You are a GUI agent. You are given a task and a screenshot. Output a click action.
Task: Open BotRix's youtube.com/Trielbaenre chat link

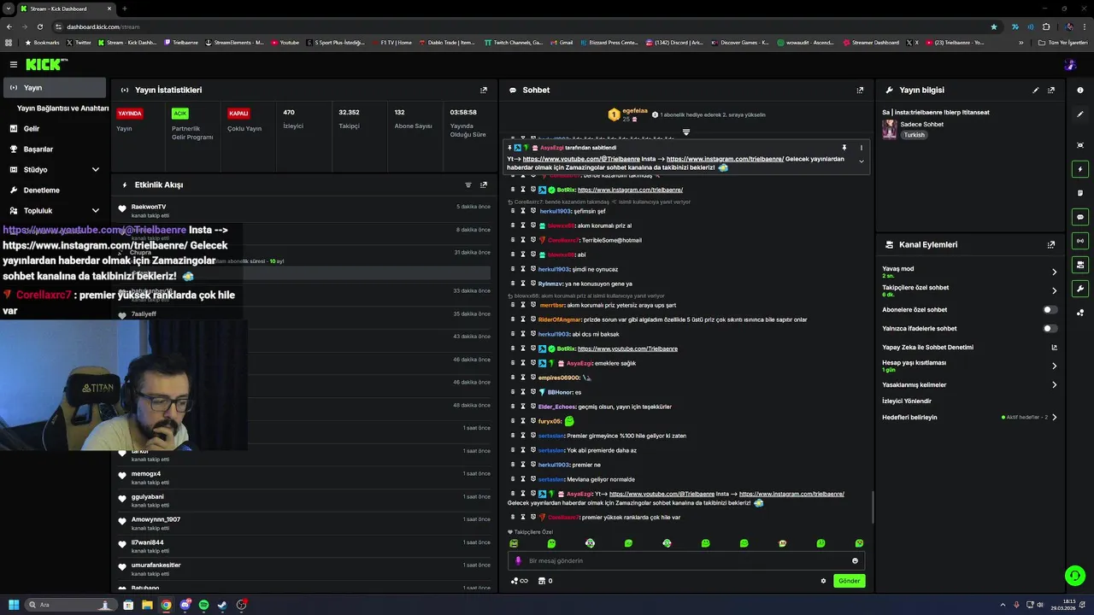pos(627,348)
